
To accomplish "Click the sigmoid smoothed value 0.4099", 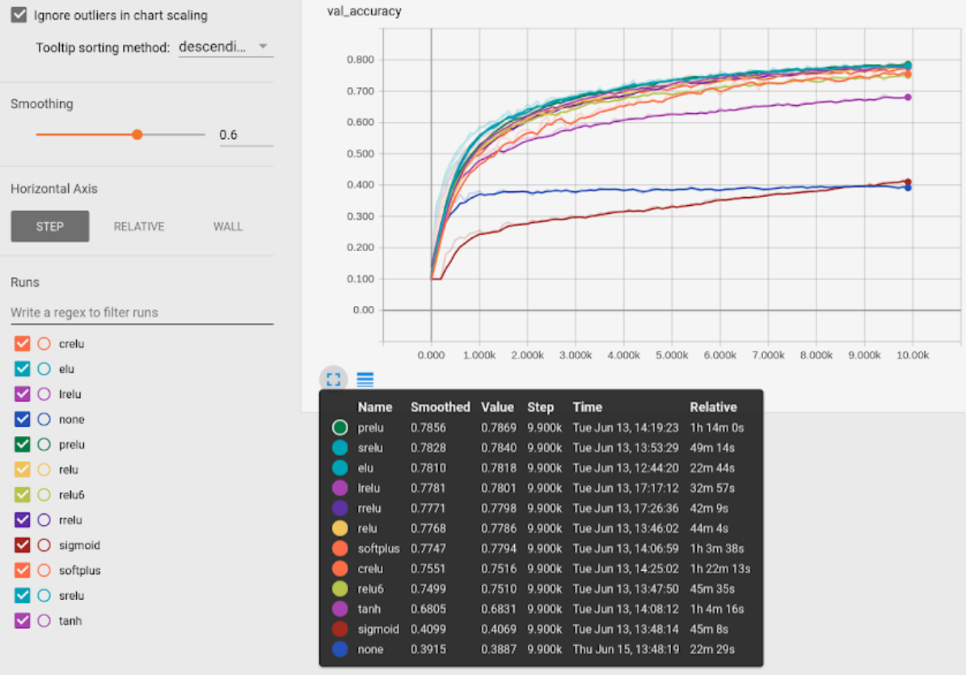I will click(x=428, y=630).
